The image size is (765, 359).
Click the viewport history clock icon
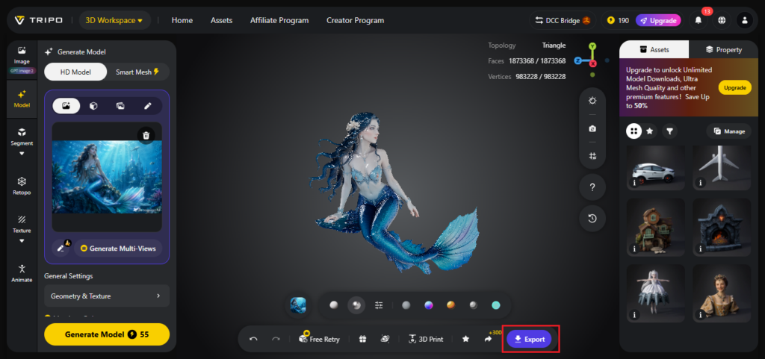coord(592,218)
